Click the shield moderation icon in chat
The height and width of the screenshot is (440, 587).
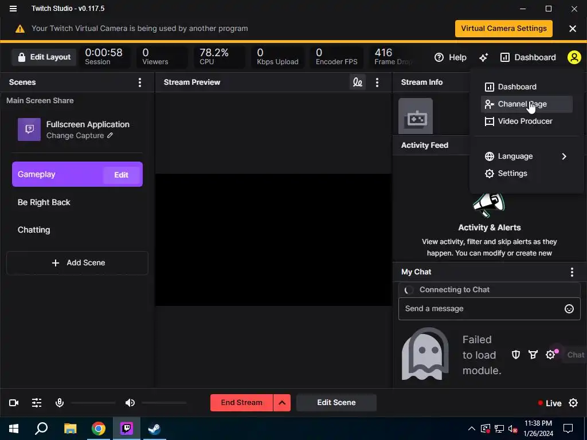click(516, 355)
